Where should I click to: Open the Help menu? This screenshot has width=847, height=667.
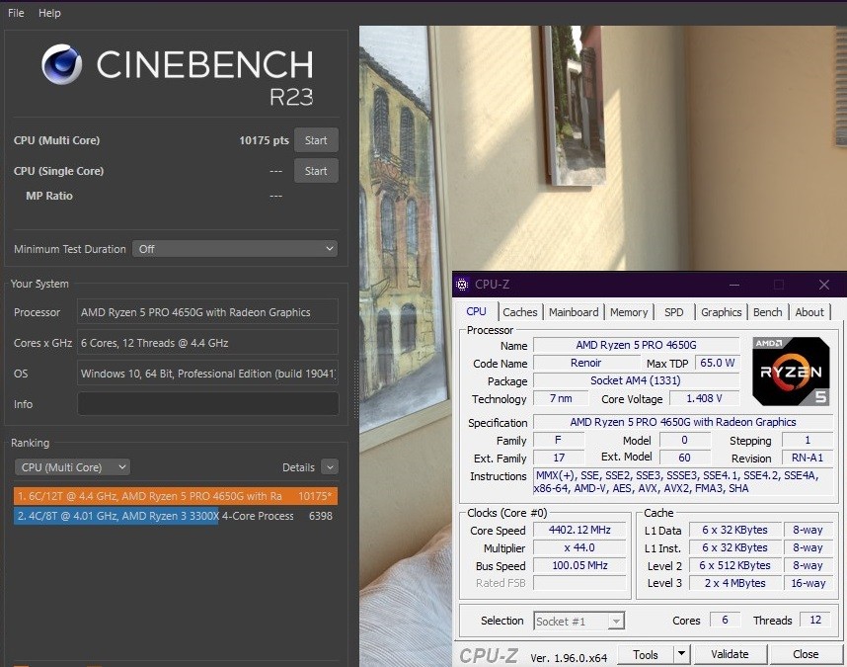coord(49,13)
